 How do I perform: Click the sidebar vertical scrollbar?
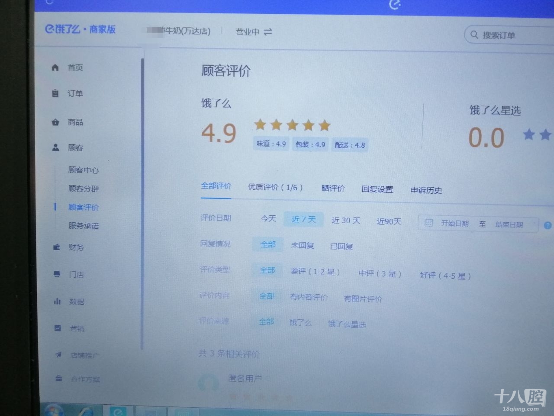pos(142,204)
